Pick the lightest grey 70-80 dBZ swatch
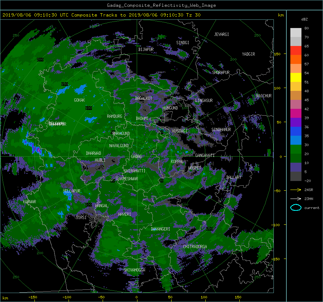Screen dimensions: 323x302 (296, 33)
